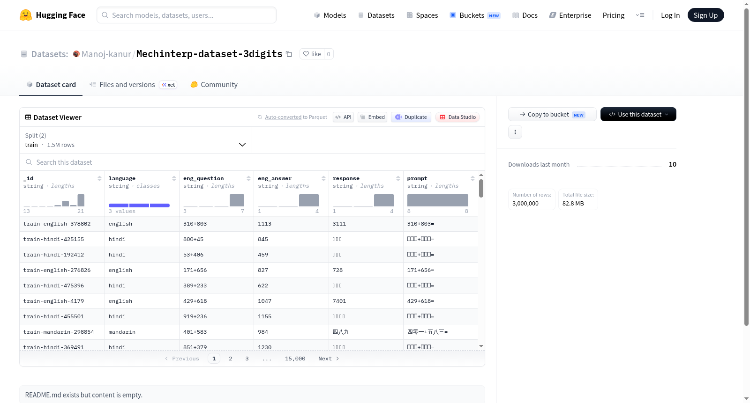Viewport: 750px width, 403px height.
Task: Focus the top search models field
Action: (x=187, y=15)
